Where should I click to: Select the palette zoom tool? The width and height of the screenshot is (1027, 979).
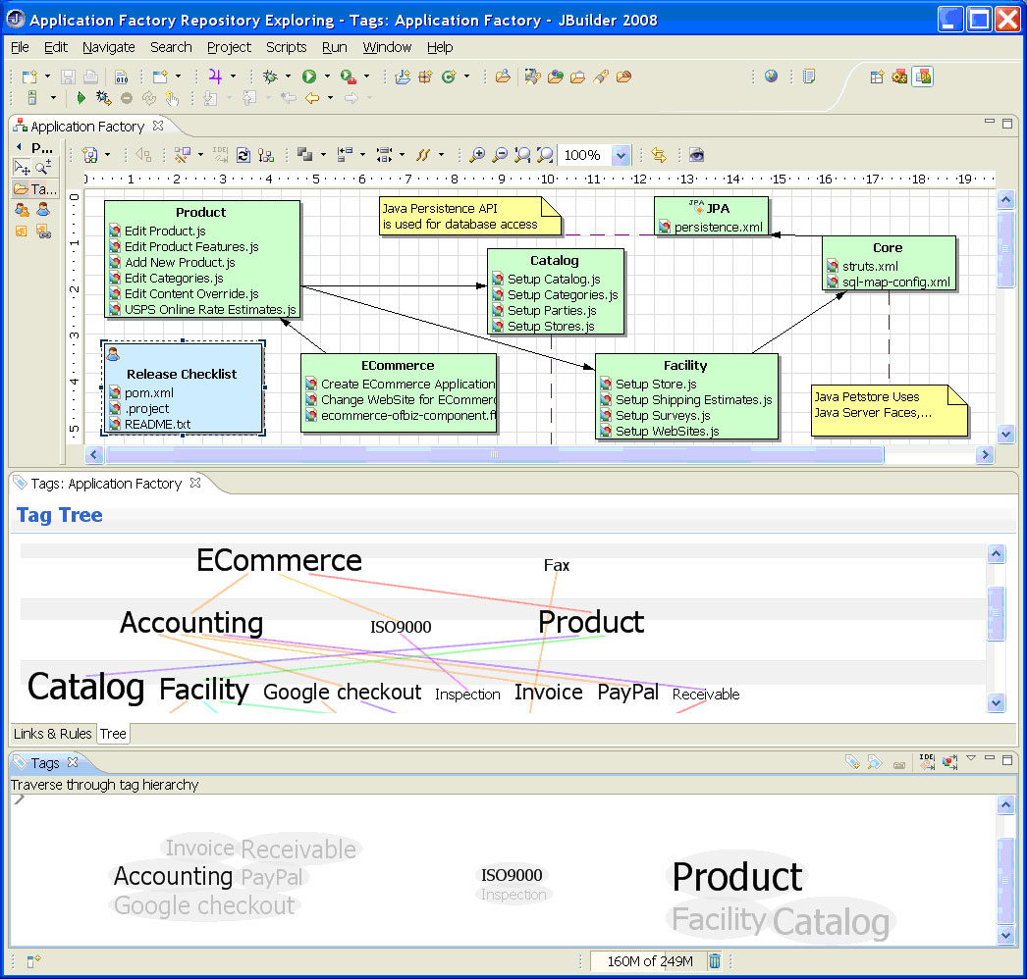(43, 168)
